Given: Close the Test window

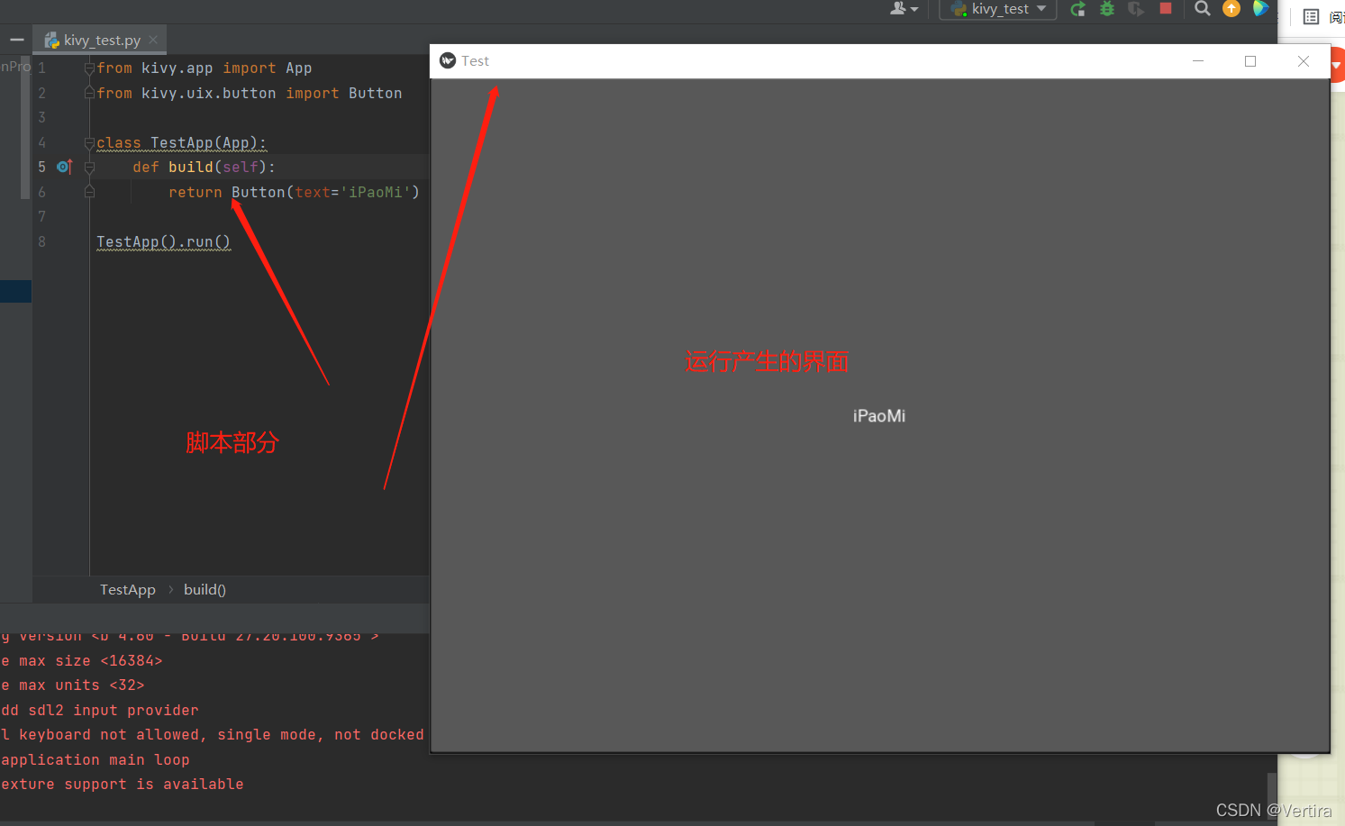Looking at the screenshot, I should pyautogui.click(x=1304, y=60).
